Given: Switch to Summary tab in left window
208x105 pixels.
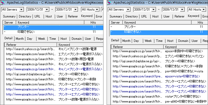Looking at the screenshot, I should [9, 16].
